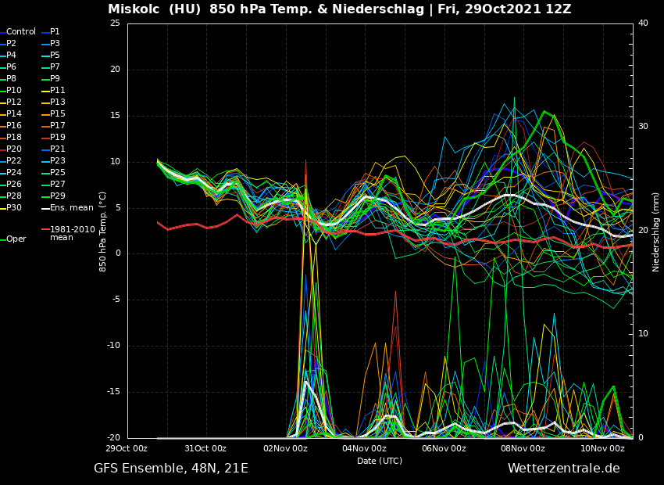Click the Control entry in the legend

[x=21, y=32]
